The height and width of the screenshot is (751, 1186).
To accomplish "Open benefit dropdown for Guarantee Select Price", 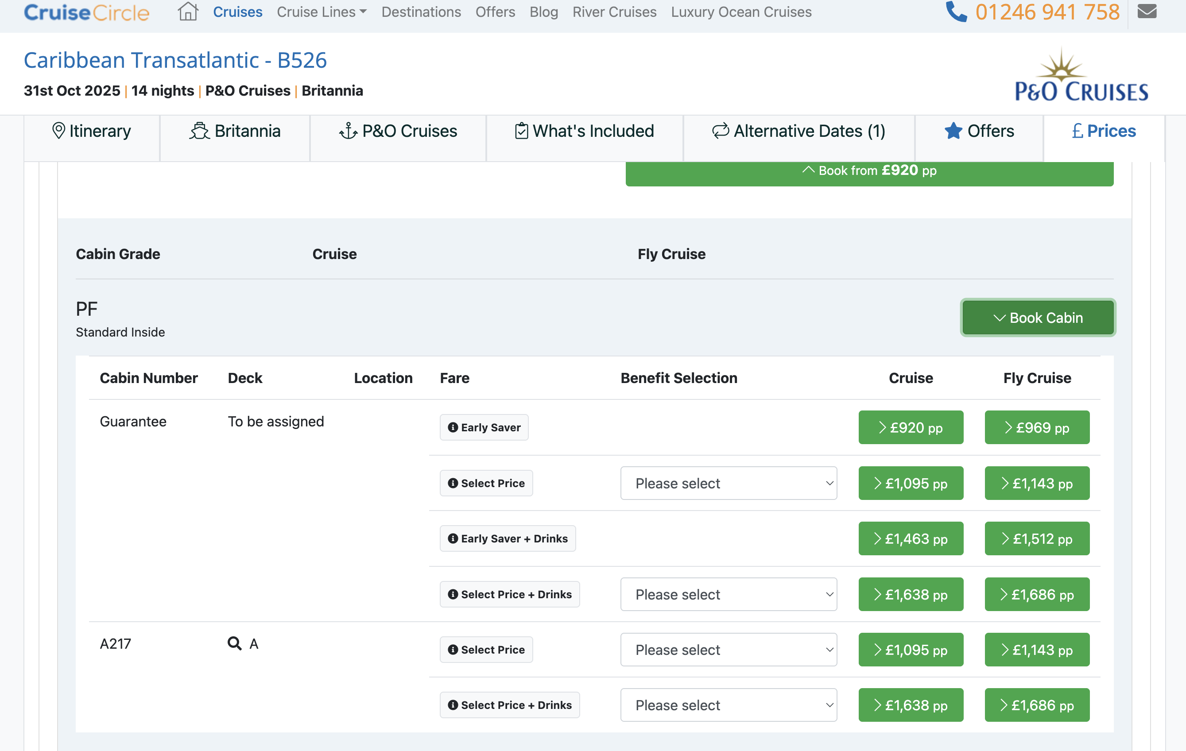I will click(729, 483).
